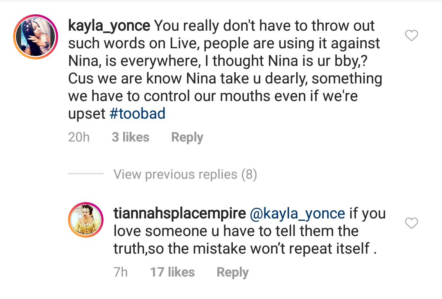Reply to kayla_yonce's comment

[x=187, y=137]
